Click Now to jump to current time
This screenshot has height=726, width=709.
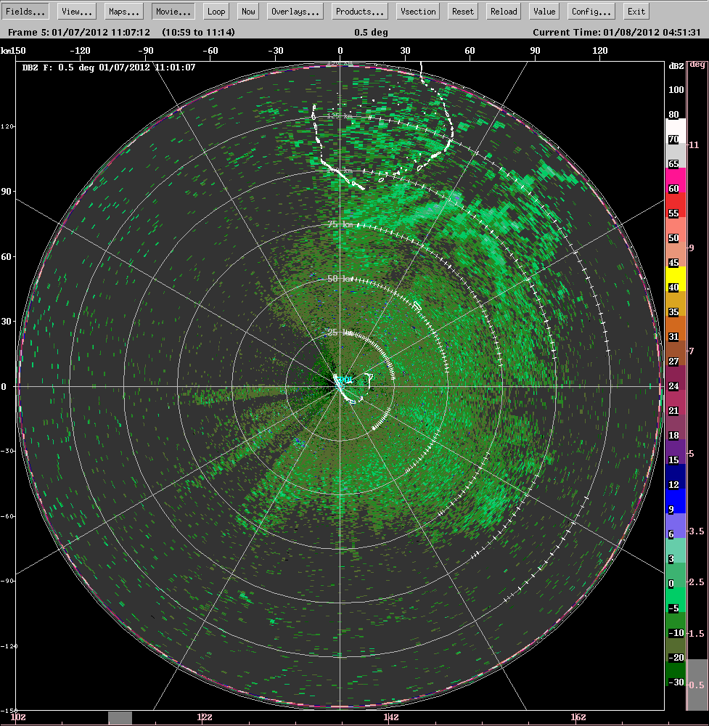247,11
